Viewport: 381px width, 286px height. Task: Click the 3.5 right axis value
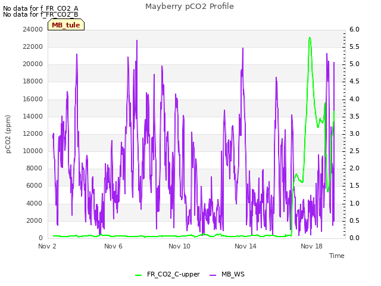(354, 116)
